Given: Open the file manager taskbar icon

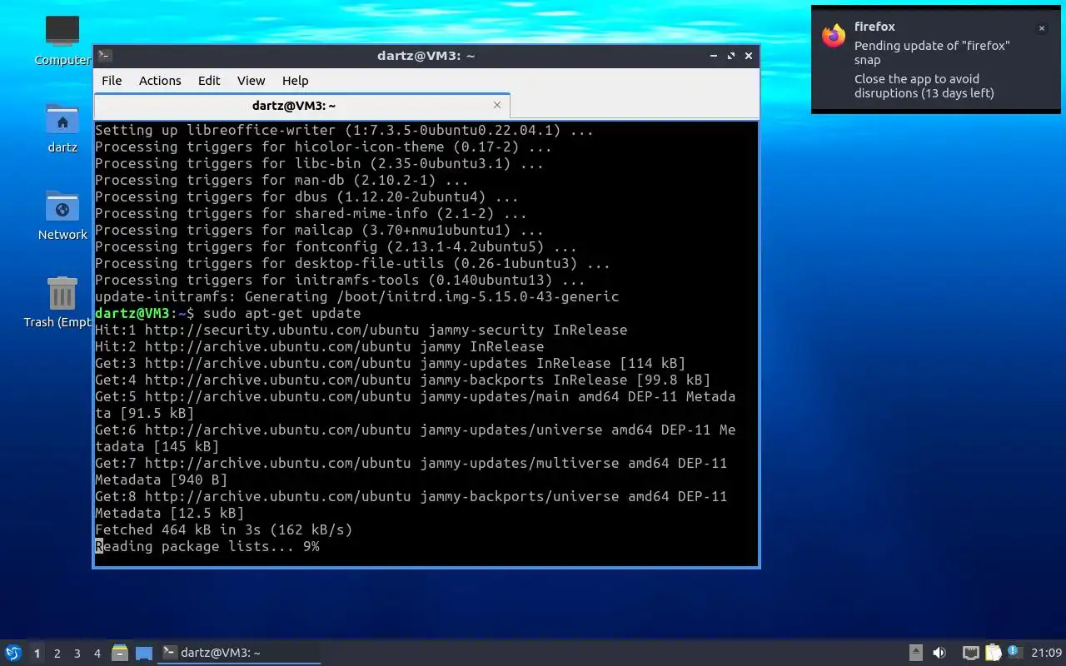Looking at the screenshot, I should click(119, 653).
